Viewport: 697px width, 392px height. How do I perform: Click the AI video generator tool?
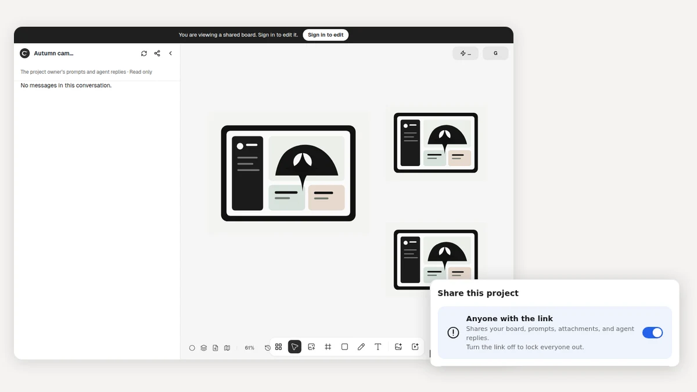tap(415, 347)
